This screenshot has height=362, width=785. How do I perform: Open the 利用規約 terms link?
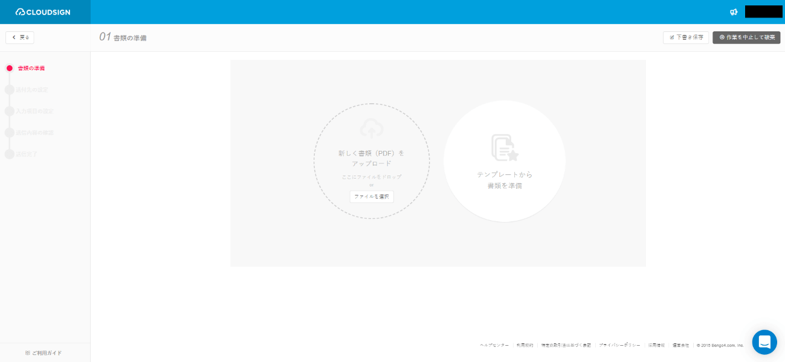[x=523, y=345]
